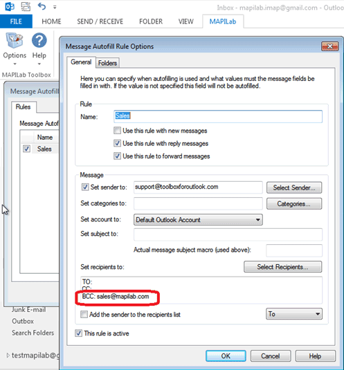The height and width of the screenshot is (370, 344).
Task: Open Search Folders in folder pane
Action: [33, 333]
